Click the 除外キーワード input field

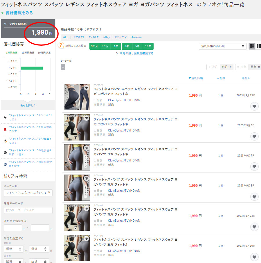pos(28,210)
